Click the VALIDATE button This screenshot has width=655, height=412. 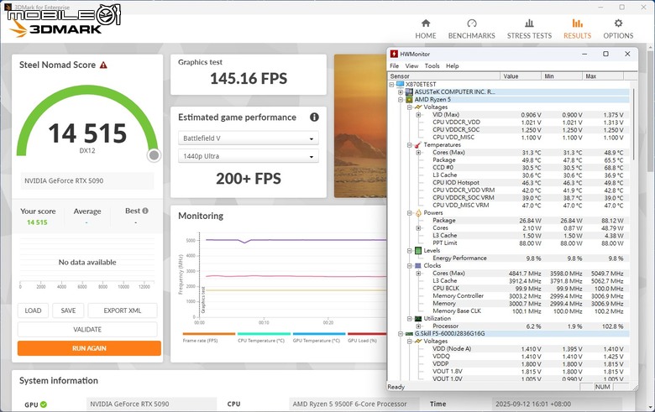87,330
